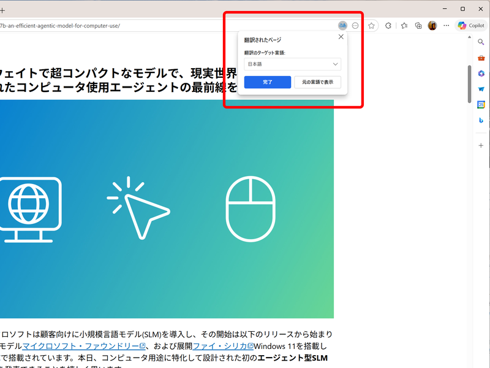Click 元の言語で表示 to show original language

click(317, 82)
